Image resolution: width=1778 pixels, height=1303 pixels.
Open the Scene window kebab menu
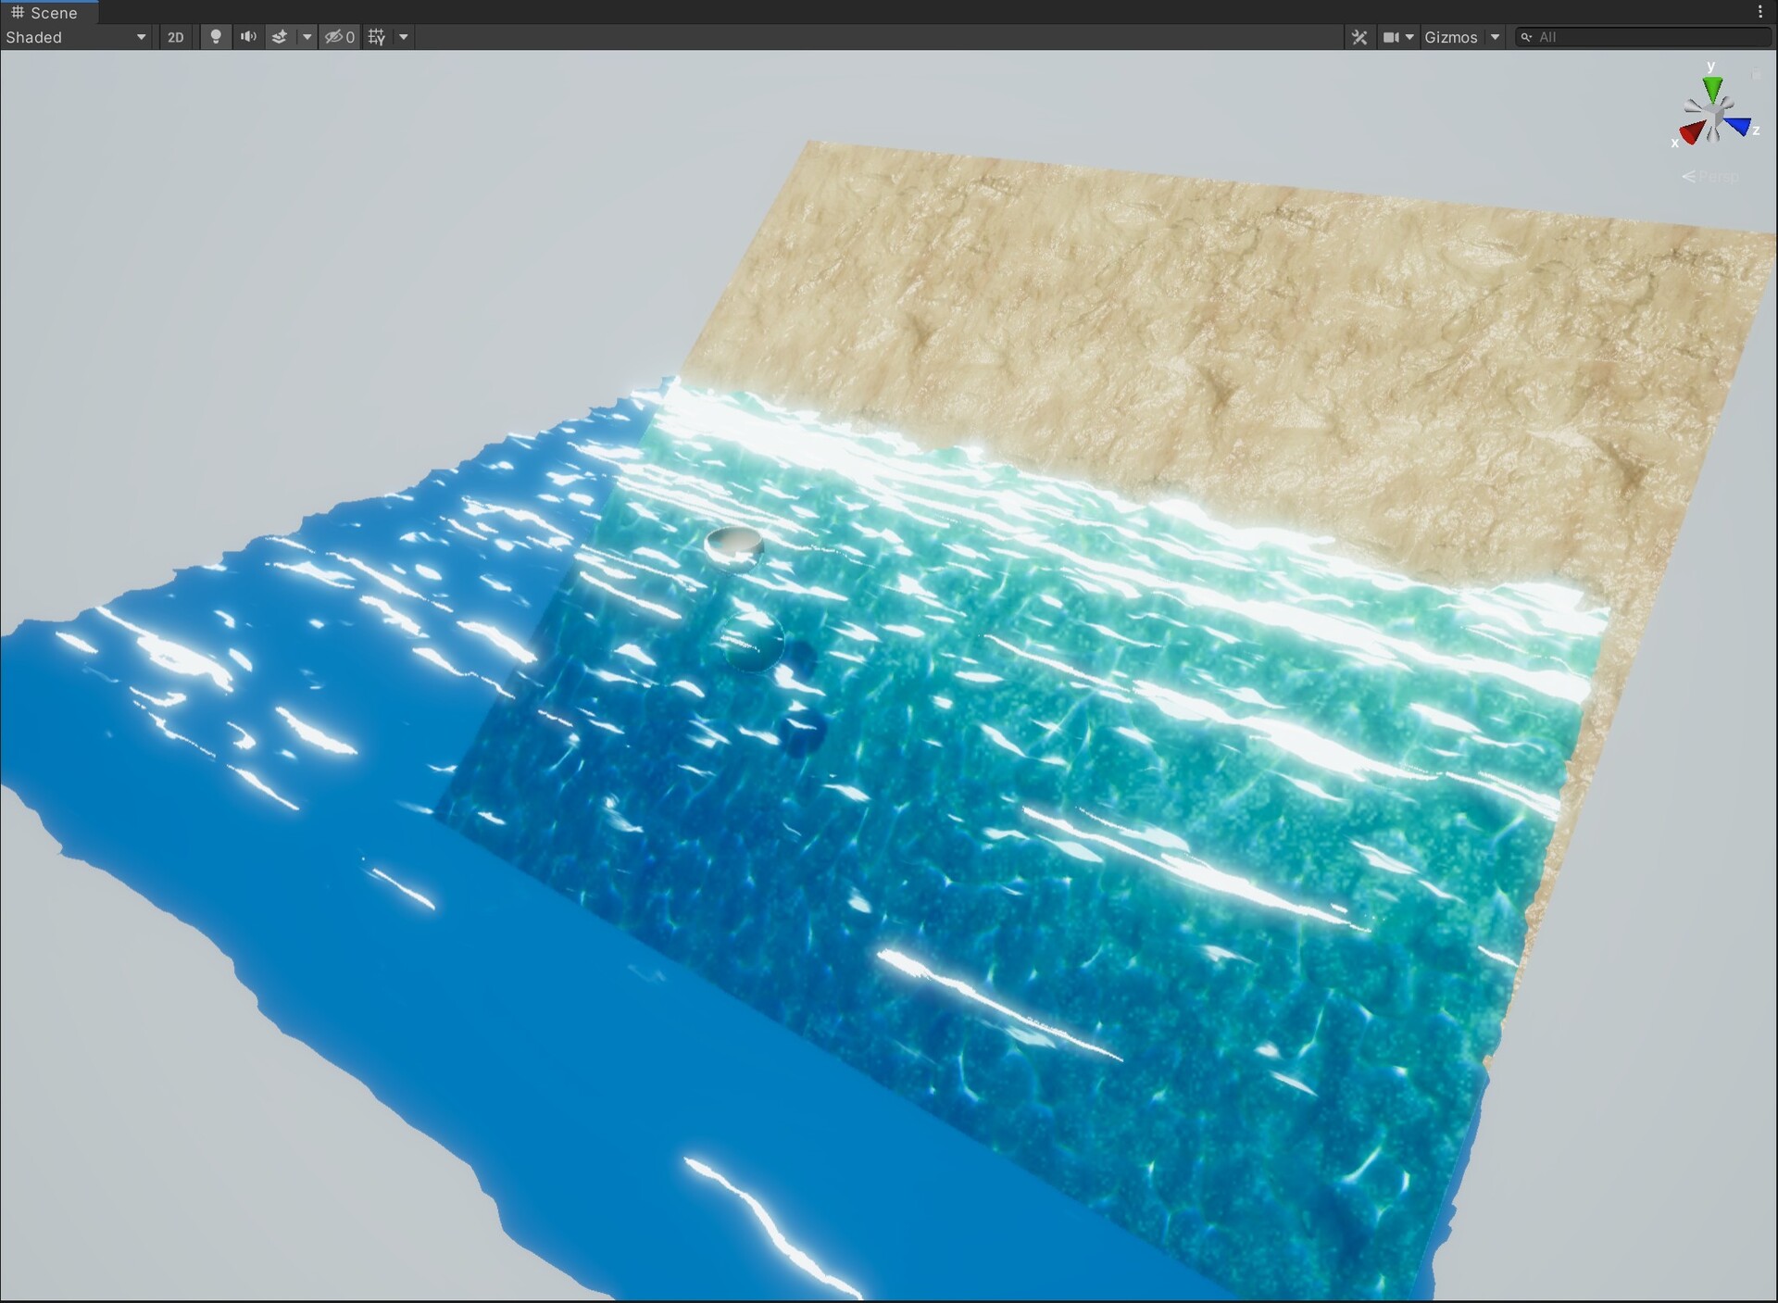point(1759,12)
